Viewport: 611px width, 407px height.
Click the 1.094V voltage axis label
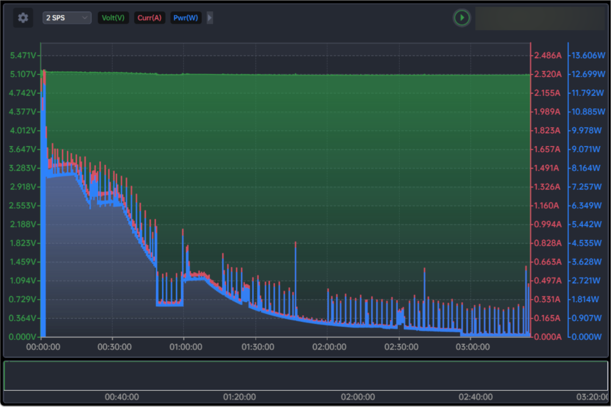point(24,280)
